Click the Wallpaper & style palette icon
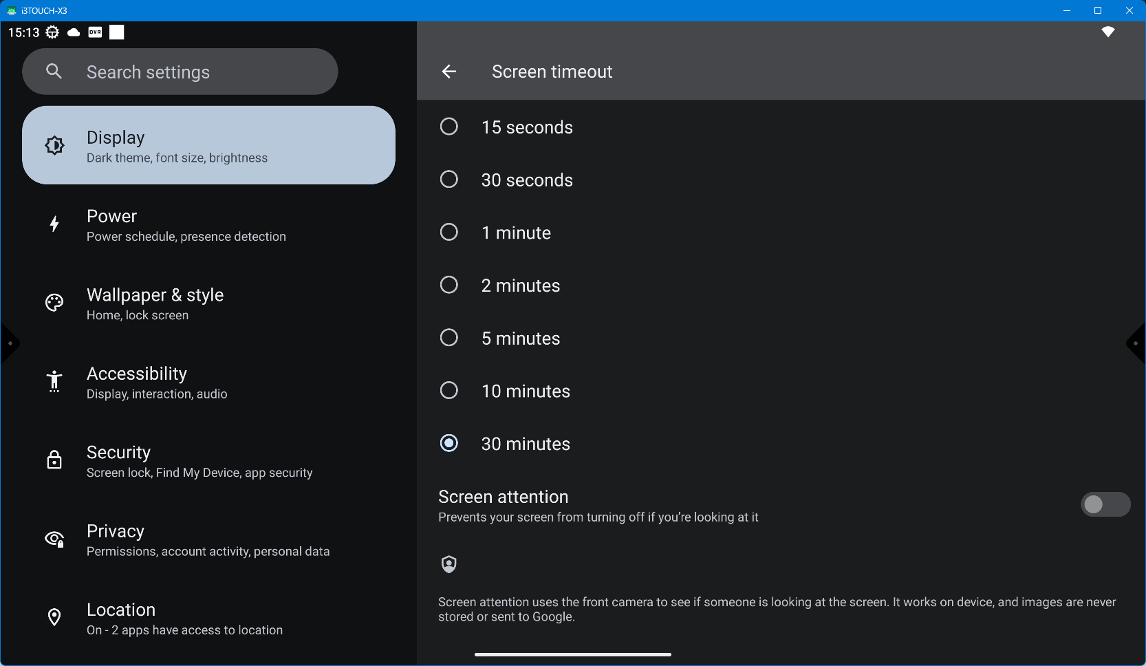The height and width of the screenshot is (666, 1146). click(x=54, y=303)
